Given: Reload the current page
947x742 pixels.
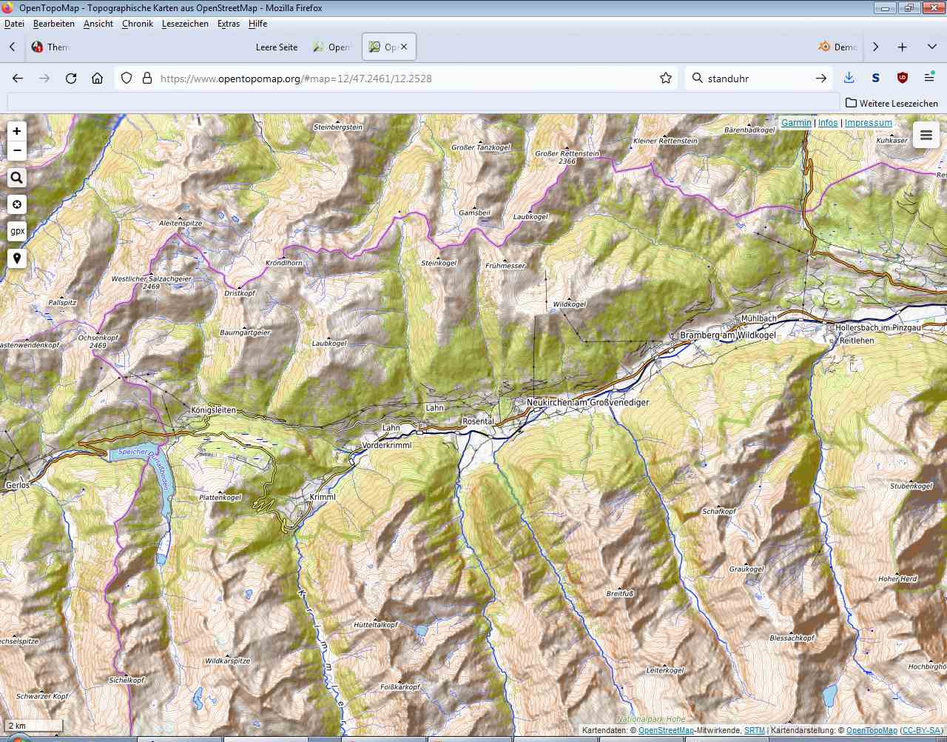Looking at the screenshot, I should 71,78.
